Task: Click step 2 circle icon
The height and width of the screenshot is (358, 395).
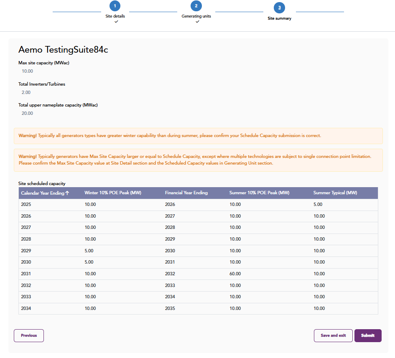Action: pos(196,6)
